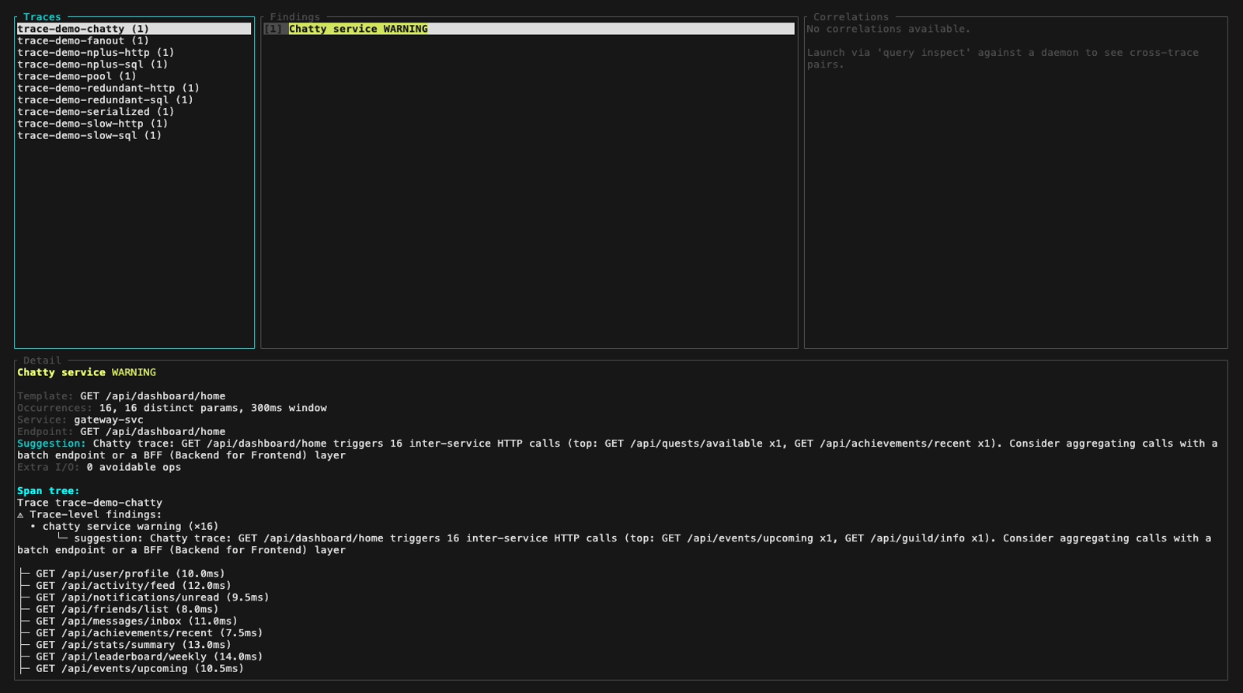Click the Service gateway-svc line
1243x693 pixels.
[80, 420]
